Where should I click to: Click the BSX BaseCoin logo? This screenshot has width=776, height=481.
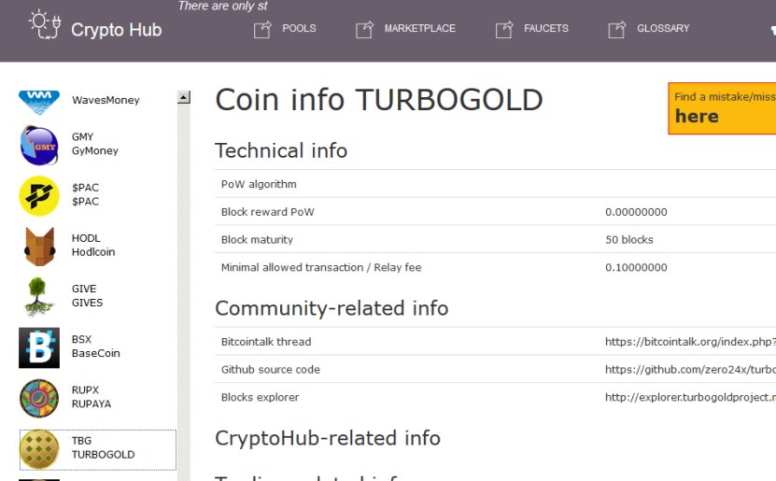39,347
